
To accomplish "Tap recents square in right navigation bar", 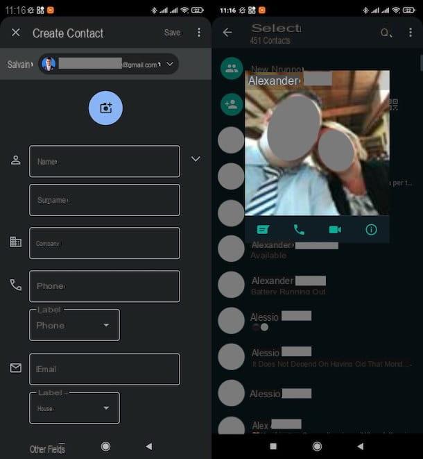I will pos(273,447).
